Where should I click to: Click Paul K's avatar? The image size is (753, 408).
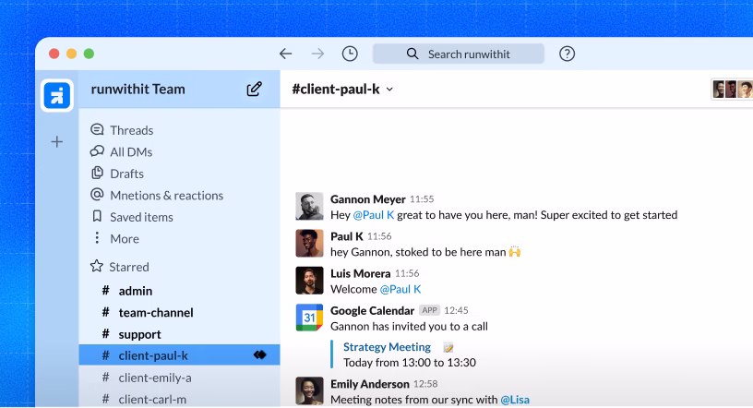(x=309, y=243)
